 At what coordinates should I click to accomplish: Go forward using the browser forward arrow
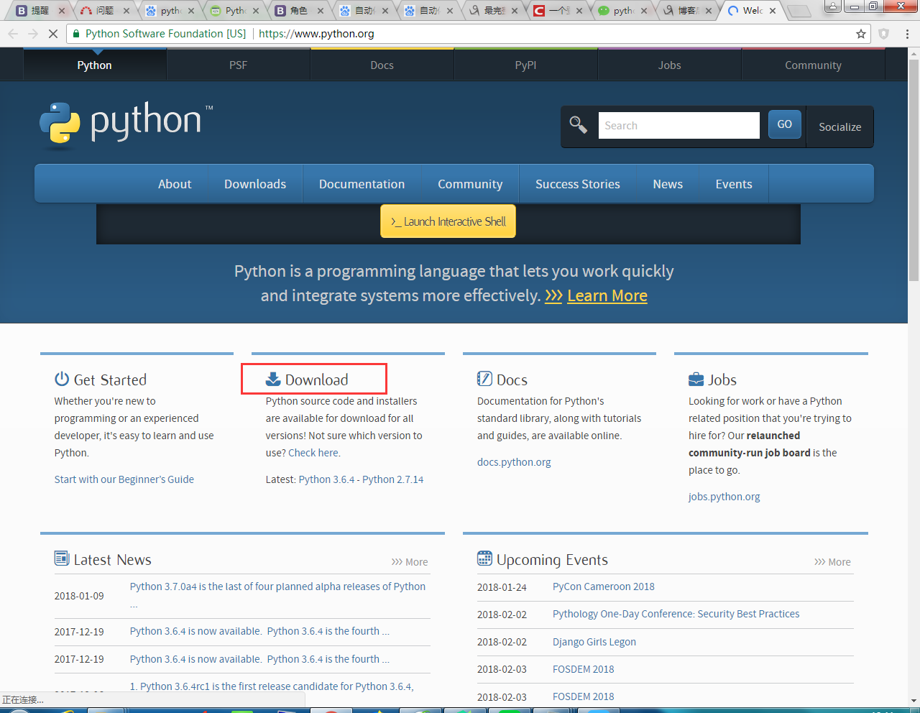33,34
